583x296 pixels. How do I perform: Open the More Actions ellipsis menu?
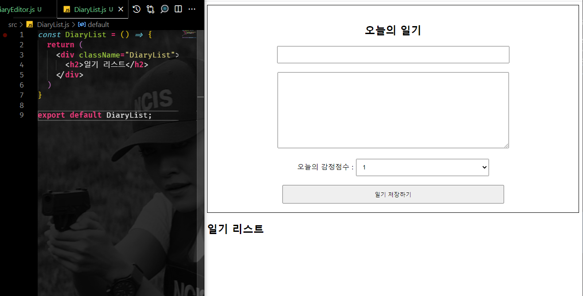pos(192,9)
